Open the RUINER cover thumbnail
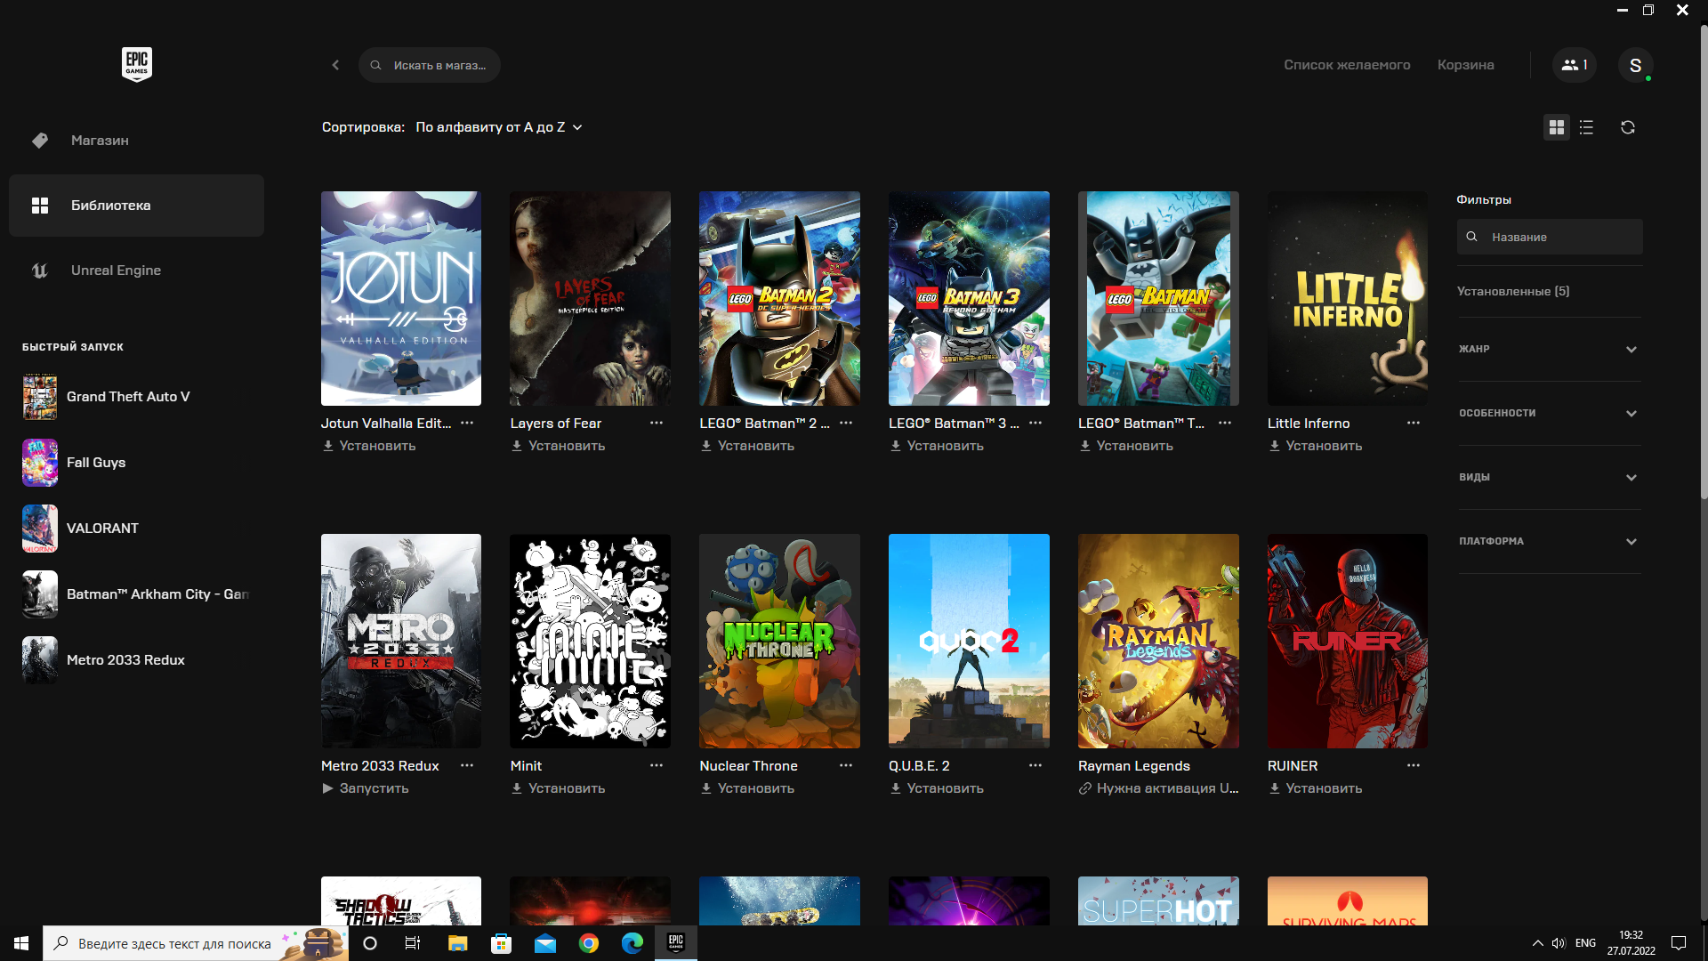Viewport: 1708px width, 961px height. click(x=1348, y=641)
